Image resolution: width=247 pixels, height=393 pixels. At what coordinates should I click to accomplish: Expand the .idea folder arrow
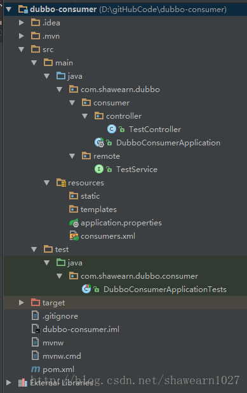22,23
